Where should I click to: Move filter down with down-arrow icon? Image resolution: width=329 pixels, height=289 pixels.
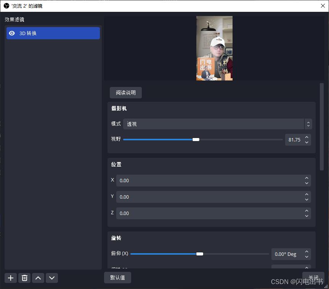tap(52, 278)
